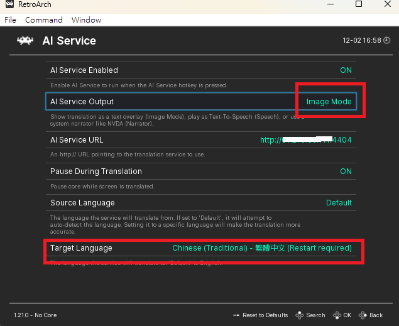
Task: Change AI Service Output Image Mode value
Action: (x=329, y=102)
